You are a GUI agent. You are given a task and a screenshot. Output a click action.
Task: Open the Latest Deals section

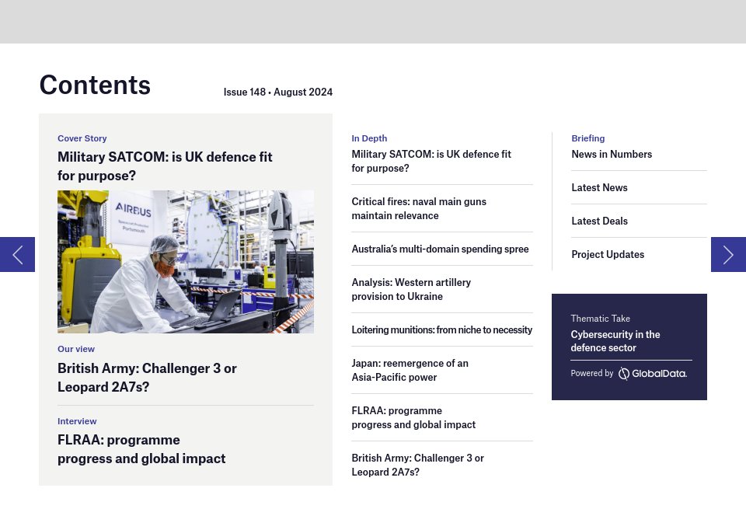(x=599, y=221)
